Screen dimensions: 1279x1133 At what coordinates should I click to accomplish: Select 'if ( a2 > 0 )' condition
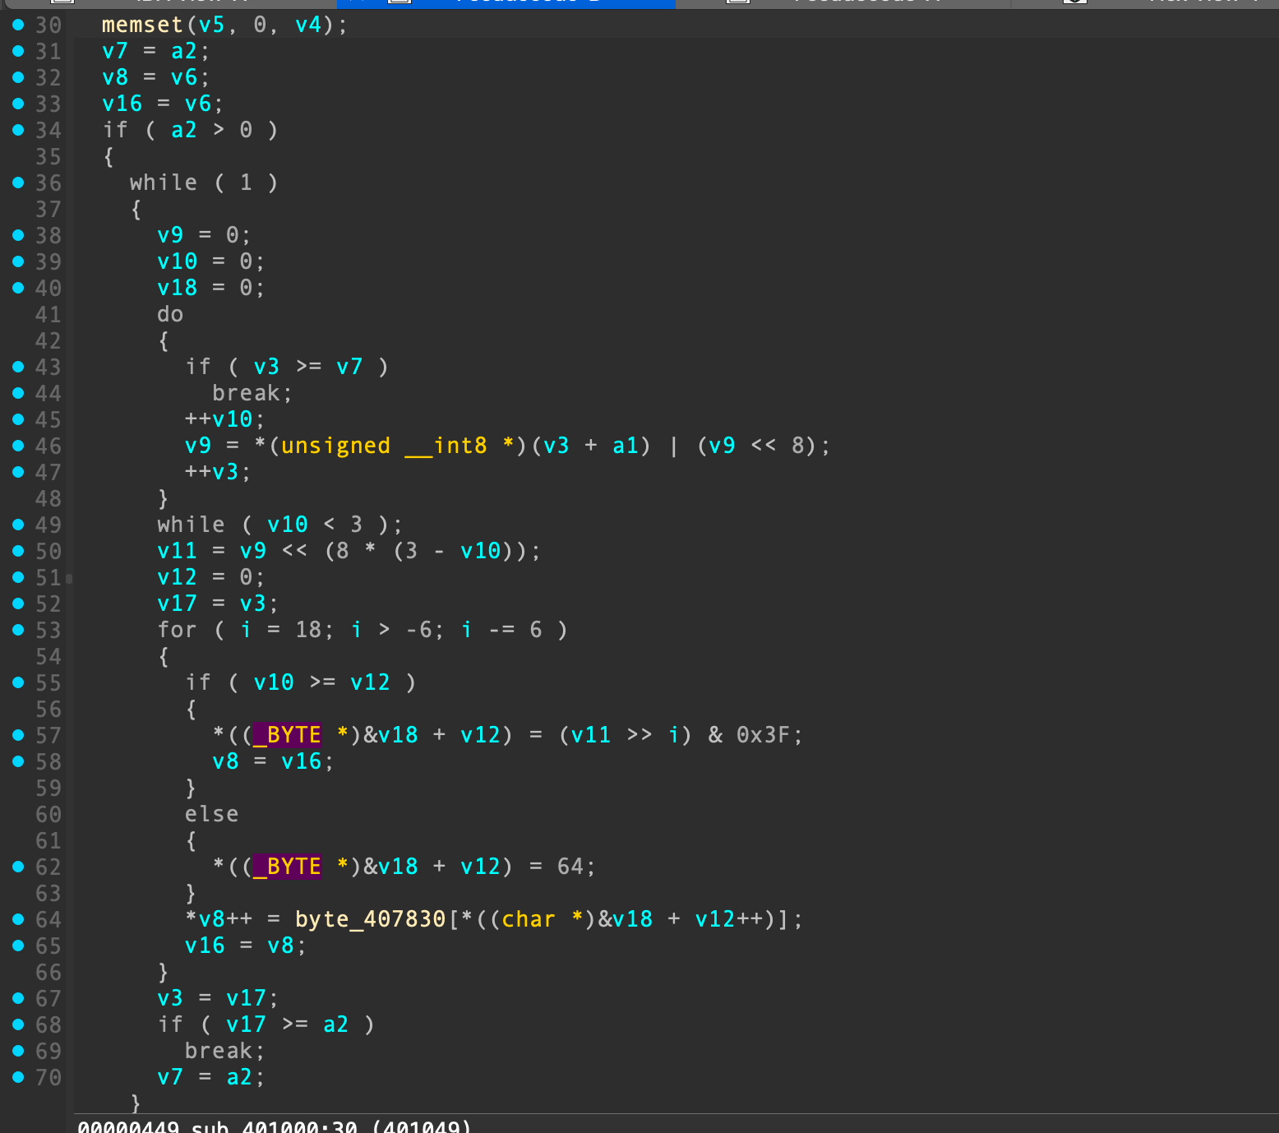[x=190, y=130]
